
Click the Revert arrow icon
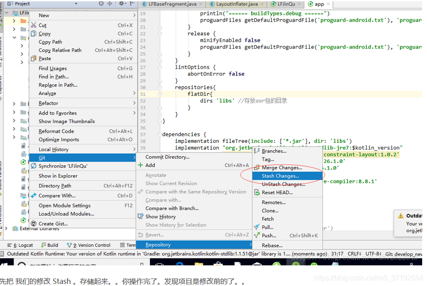(x=140, y=235)
